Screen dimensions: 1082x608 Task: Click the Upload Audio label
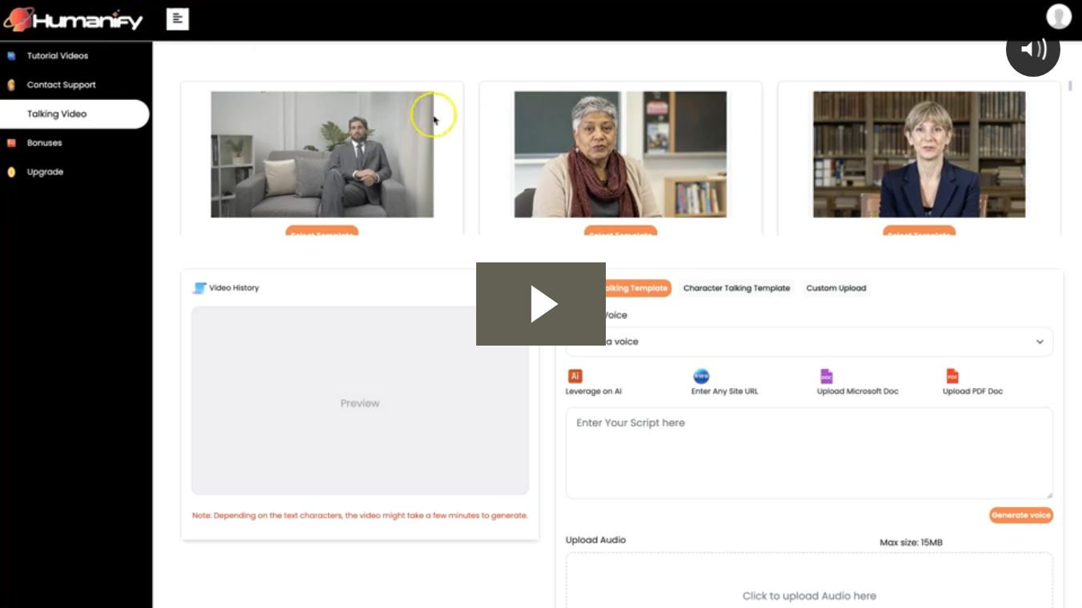(x=595, y=540)
